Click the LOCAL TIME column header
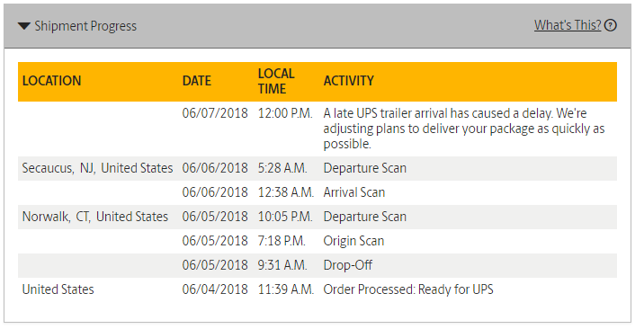 [276, 81]
